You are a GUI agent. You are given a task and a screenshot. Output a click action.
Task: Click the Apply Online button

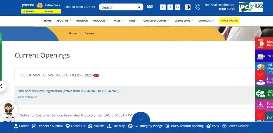pos(229,21)
